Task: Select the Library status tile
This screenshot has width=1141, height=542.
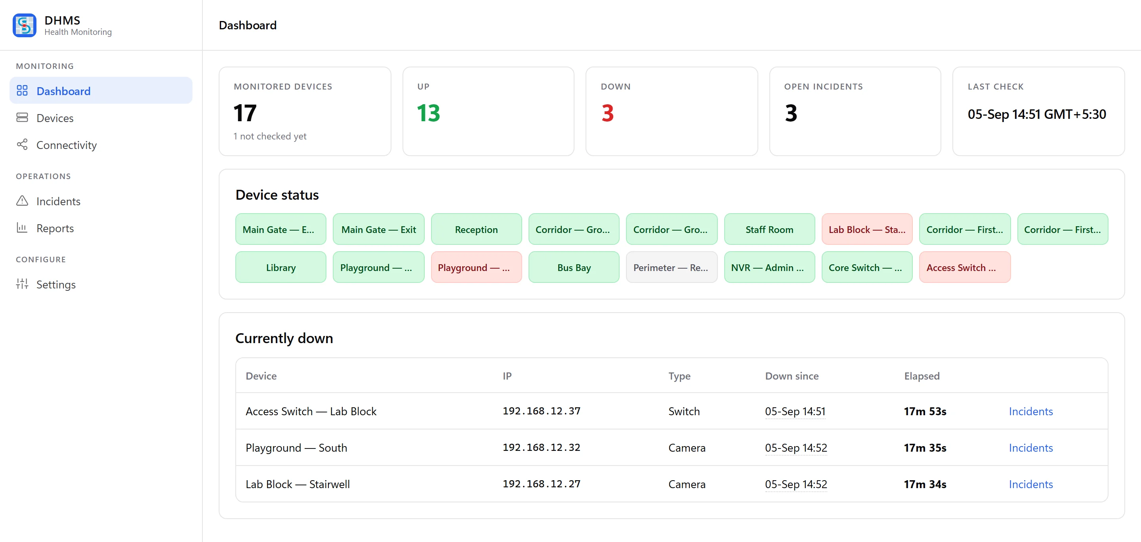Action: (x=281, y=267)
